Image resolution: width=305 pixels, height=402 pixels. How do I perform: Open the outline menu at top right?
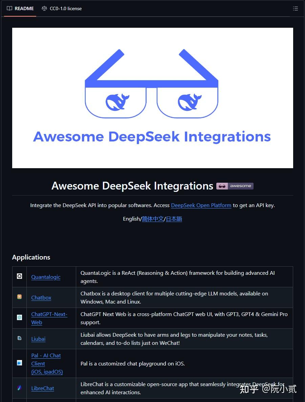[296, 8]
